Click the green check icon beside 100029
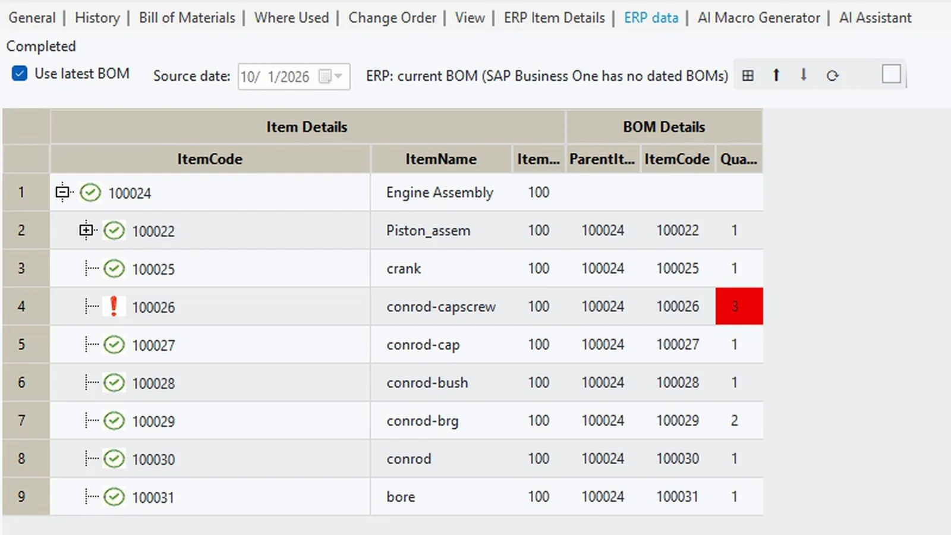 [114, 421]
